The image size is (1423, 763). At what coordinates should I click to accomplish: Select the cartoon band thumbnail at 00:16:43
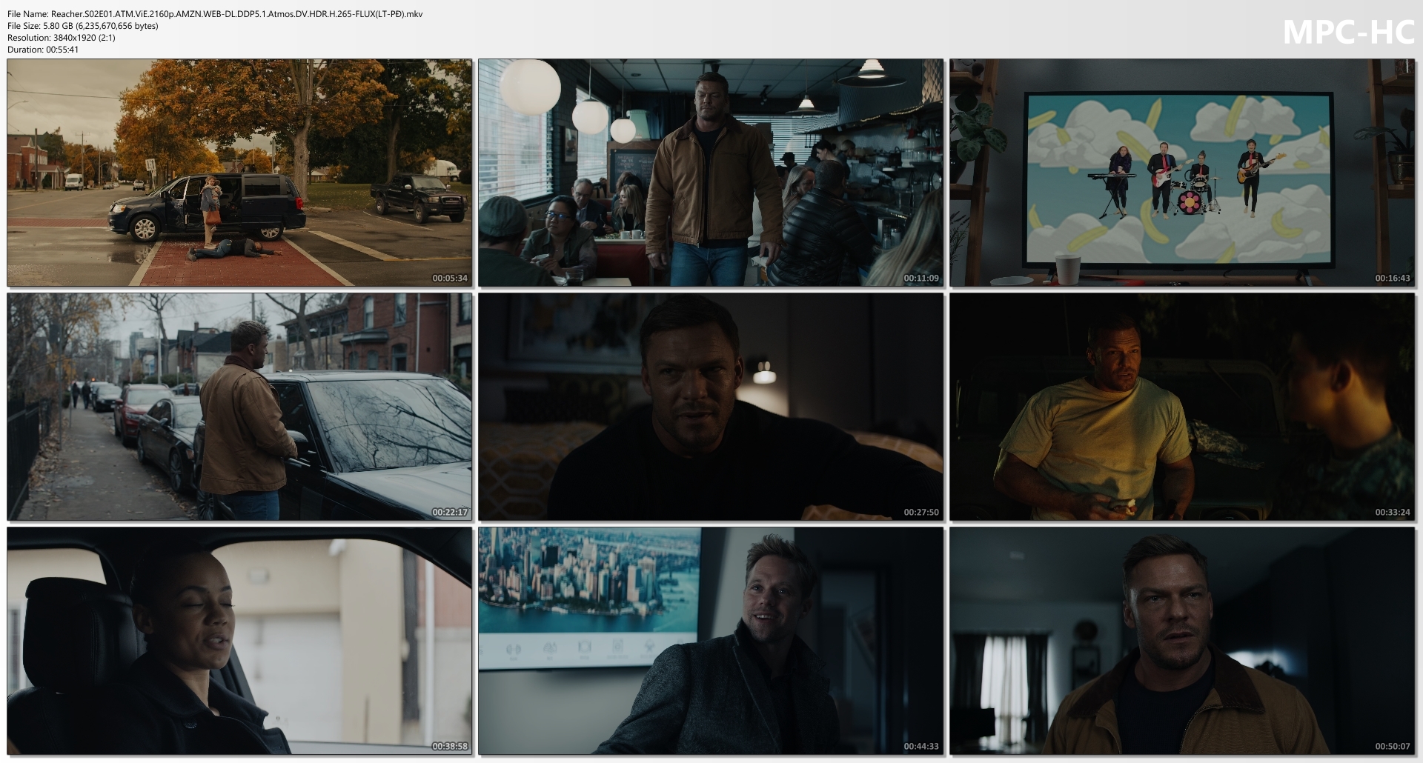coord(1182,173)
